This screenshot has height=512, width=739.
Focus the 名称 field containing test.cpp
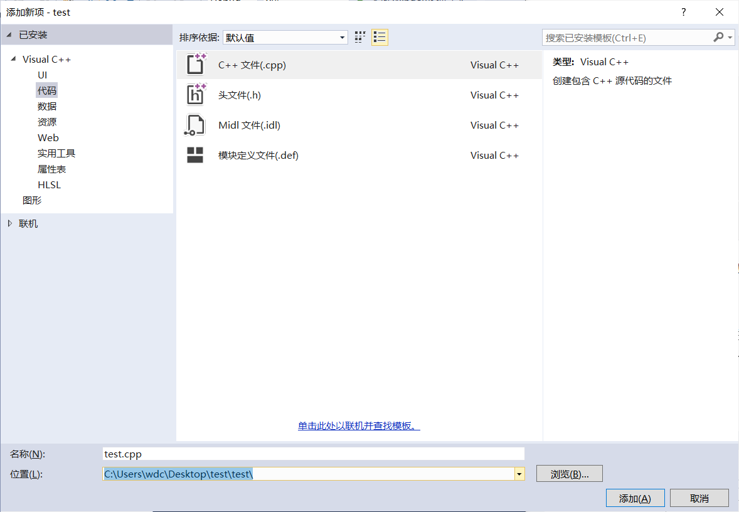314,454
